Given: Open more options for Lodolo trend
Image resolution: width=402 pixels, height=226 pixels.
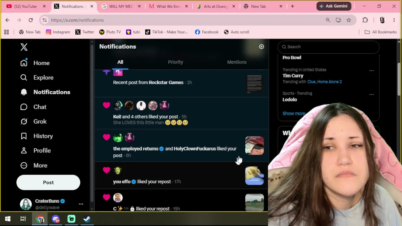Looking at the screenshot, I should pos(372,94).
